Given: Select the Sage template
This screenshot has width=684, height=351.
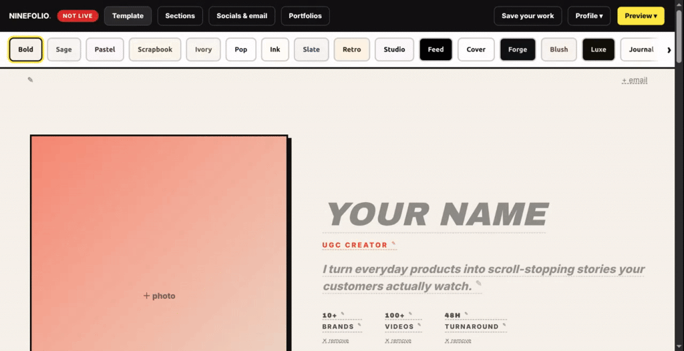Looking at the screenshot, I should 63,49.
